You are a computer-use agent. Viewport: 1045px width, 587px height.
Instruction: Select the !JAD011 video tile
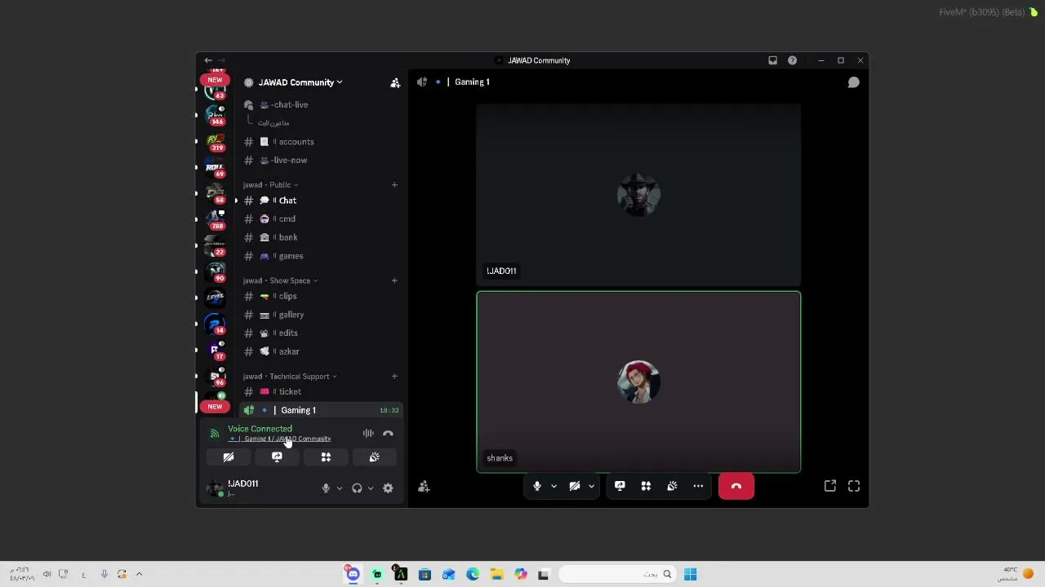click(x=638, y=195)
